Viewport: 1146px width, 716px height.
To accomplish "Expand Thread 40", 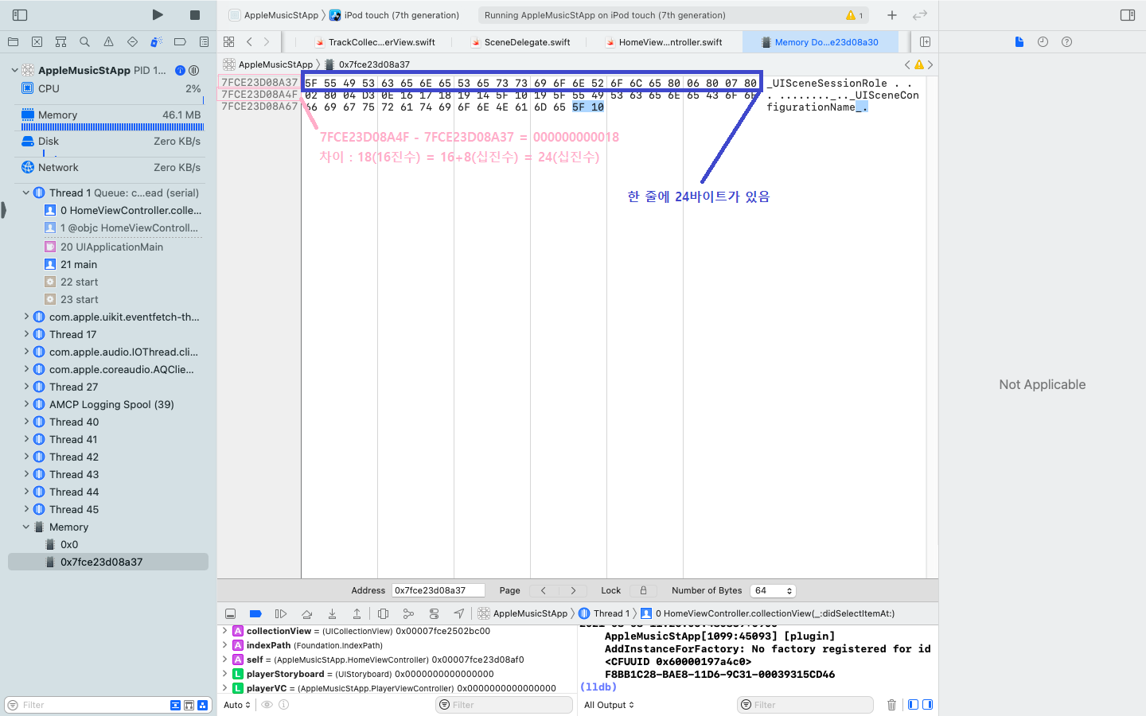I will 25,422.
